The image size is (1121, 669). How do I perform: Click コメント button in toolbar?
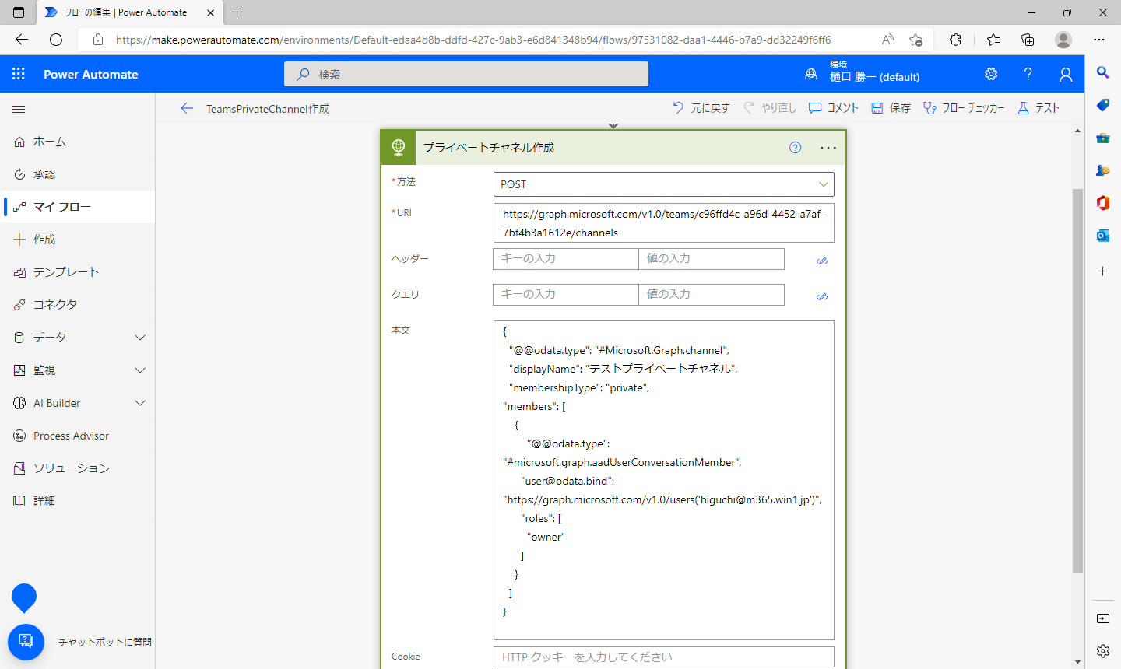[x=834, y=108]
